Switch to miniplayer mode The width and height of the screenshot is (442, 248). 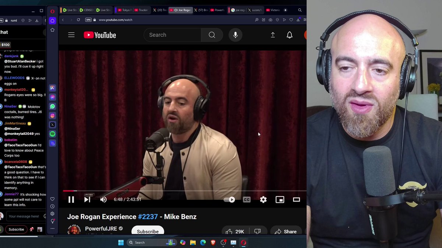click(x=280, y=200)
